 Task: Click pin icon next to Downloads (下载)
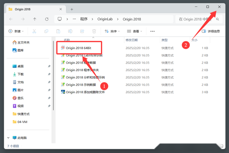(x=49, y=74)
